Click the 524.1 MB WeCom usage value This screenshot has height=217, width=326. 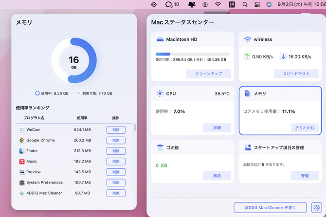click(x=82, y=130)
